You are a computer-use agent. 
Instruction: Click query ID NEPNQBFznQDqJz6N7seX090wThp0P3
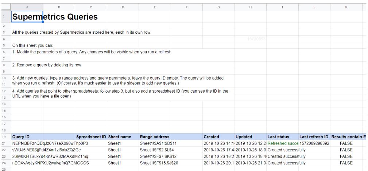pyautogui.click(x=50, y=143)
